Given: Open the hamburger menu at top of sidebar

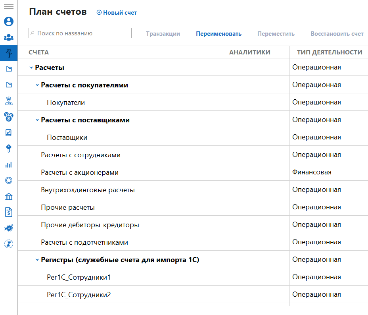Looking at the screenshot, I should [x=8, y=7].
